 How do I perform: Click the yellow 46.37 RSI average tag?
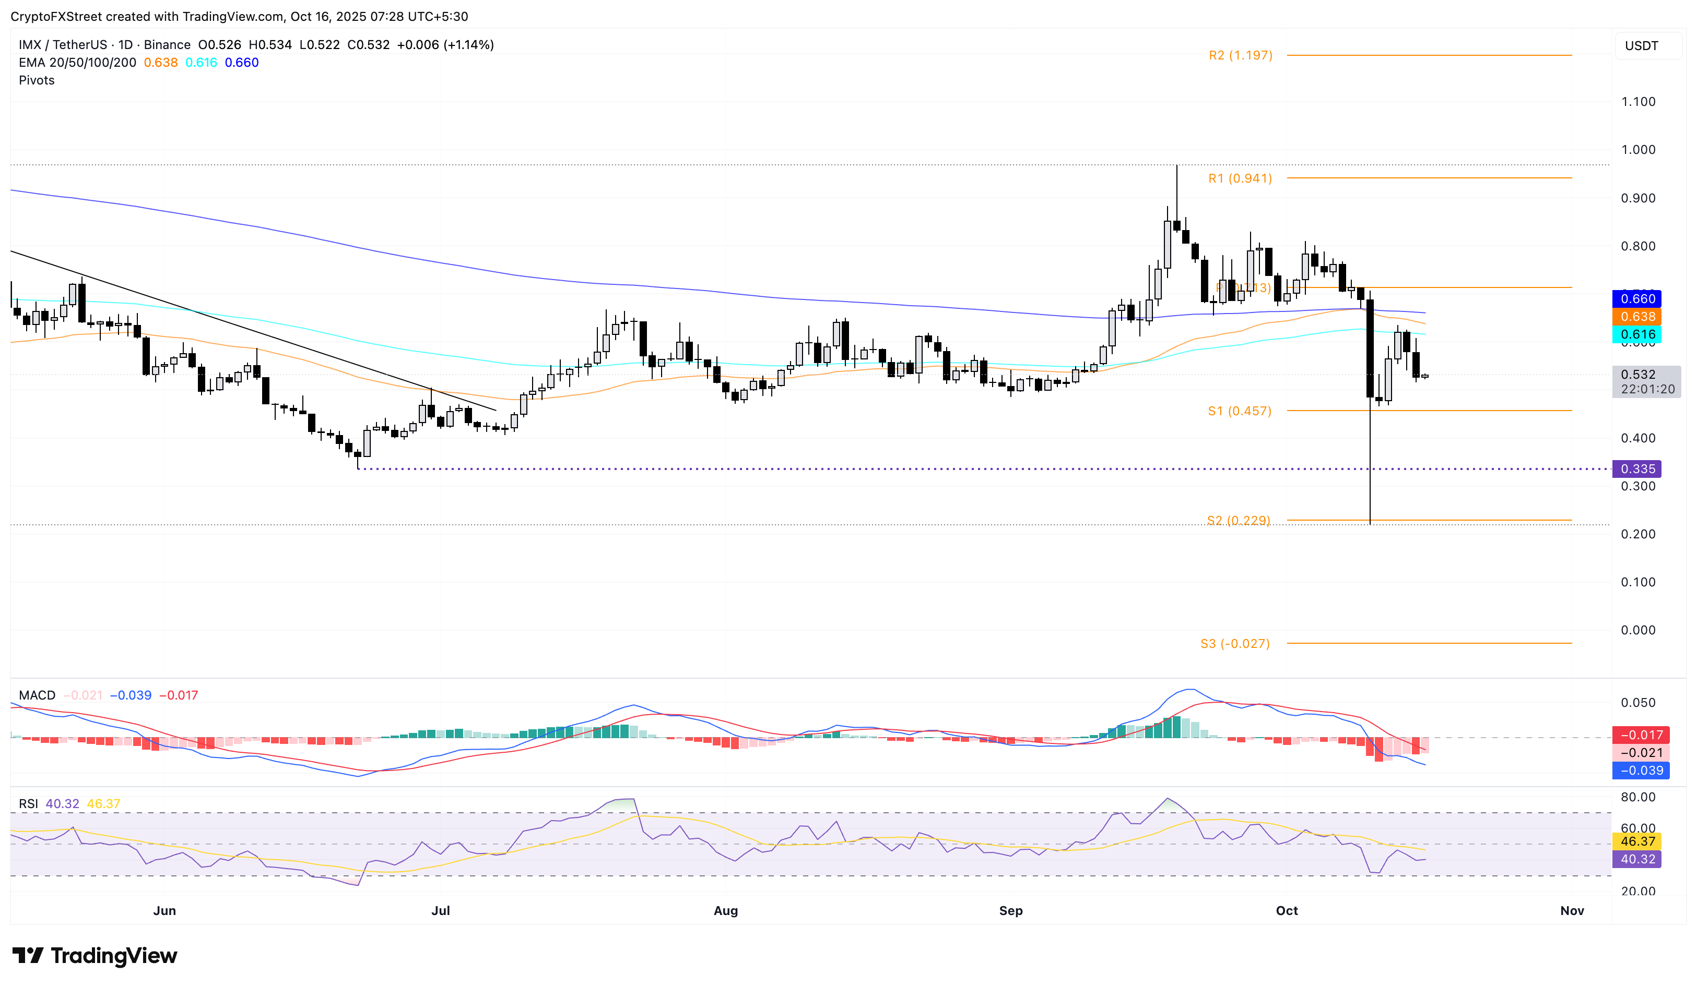[x=1636, y=841]
